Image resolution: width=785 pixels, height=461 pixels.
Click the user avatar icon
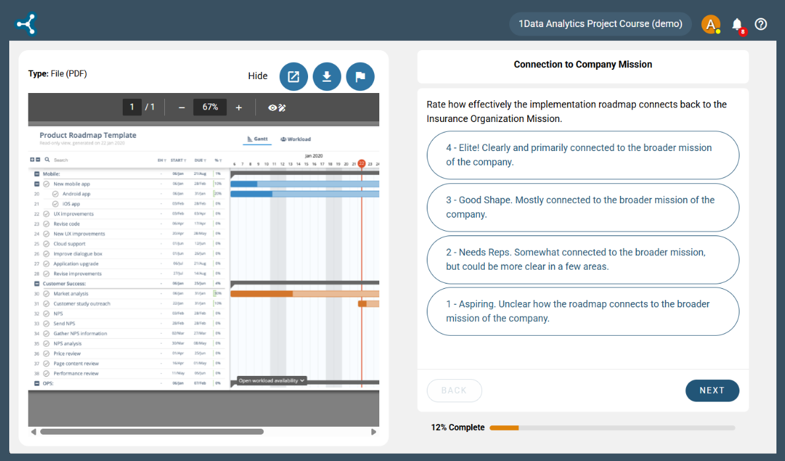[x=710, y=24]
